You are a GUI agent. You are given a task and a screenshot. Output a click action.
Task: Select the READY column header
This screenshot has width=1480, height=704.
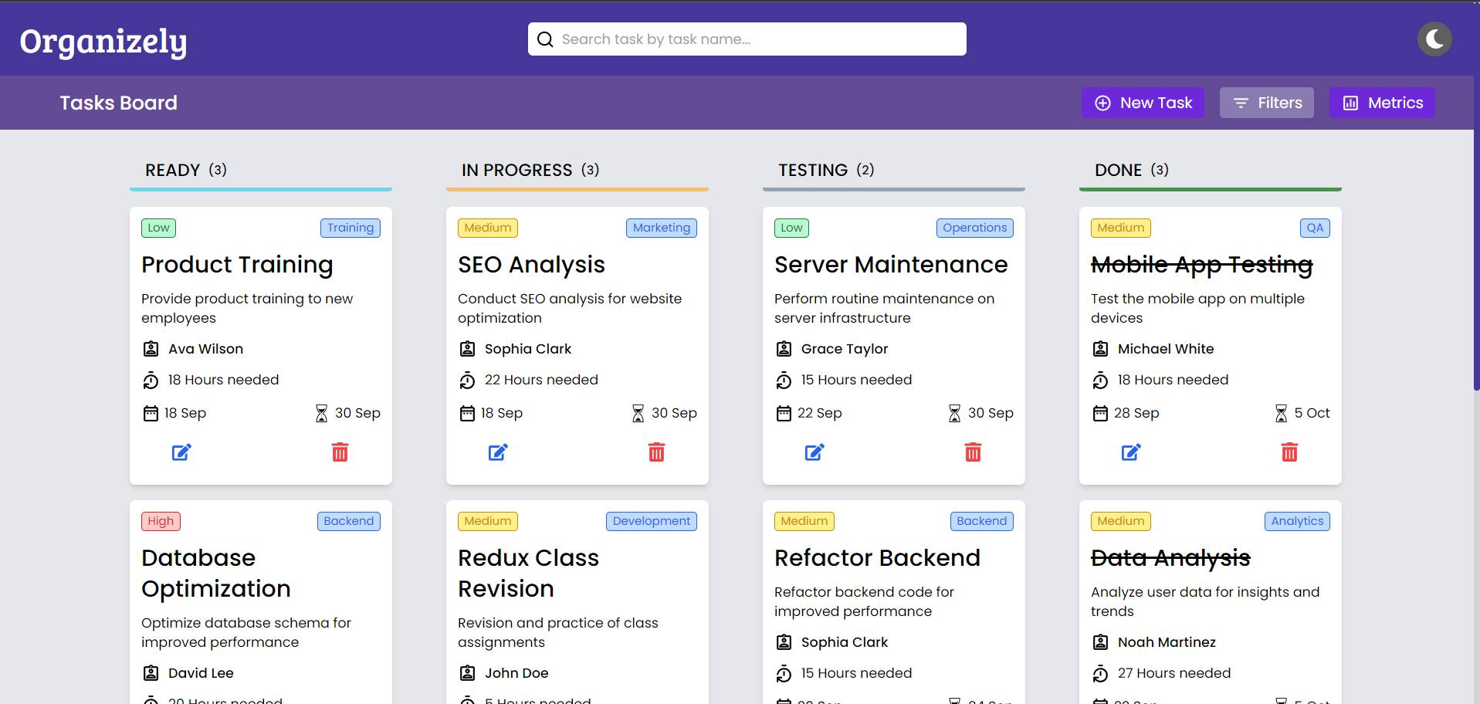(x=185, y=170)
